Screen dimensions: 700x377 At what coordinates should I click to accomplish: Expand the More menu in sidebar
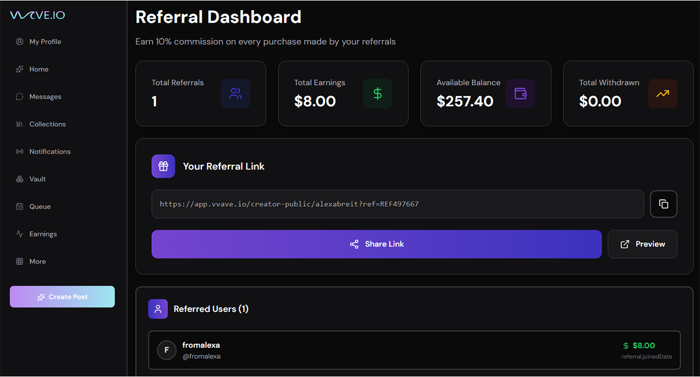(37, 261)
